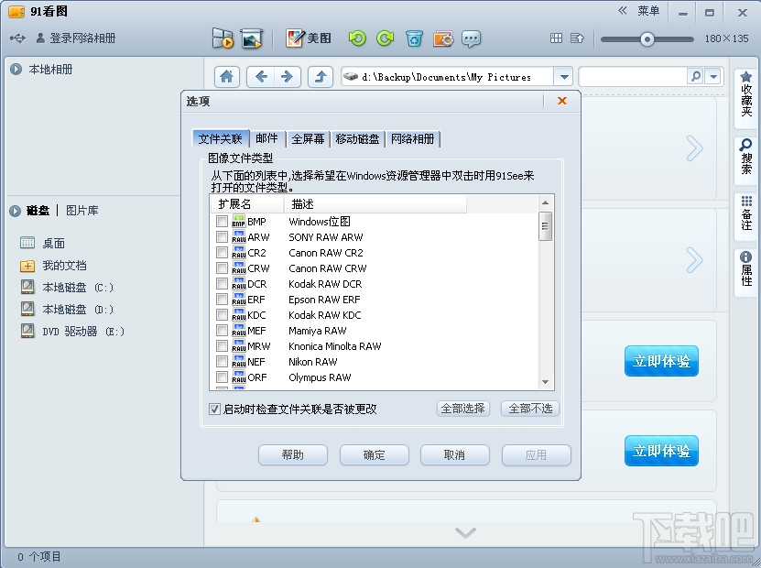
Task: Switch to thumbnail grid view
Action: pos(556,38)
